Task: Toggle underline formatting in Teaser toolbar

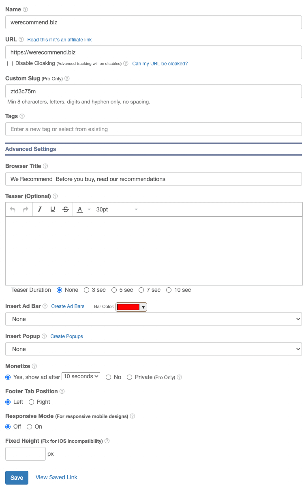Action: coord(53,209)
